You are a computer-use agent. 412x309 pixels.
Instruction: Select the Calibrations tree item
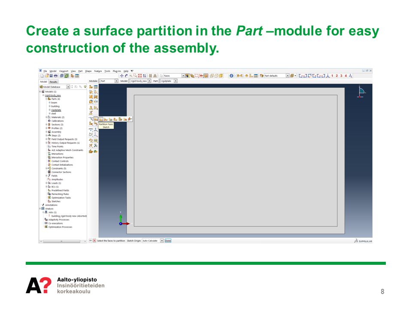point(58,121)
